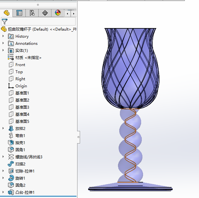
Task: Open the DisplayManager color sphere tab
Action: (58, 13)
